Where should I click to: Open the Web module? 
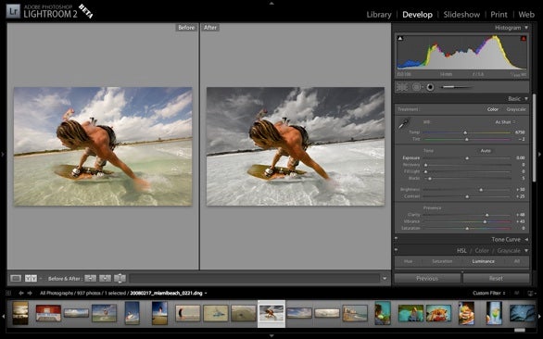(x=526, y=15)
